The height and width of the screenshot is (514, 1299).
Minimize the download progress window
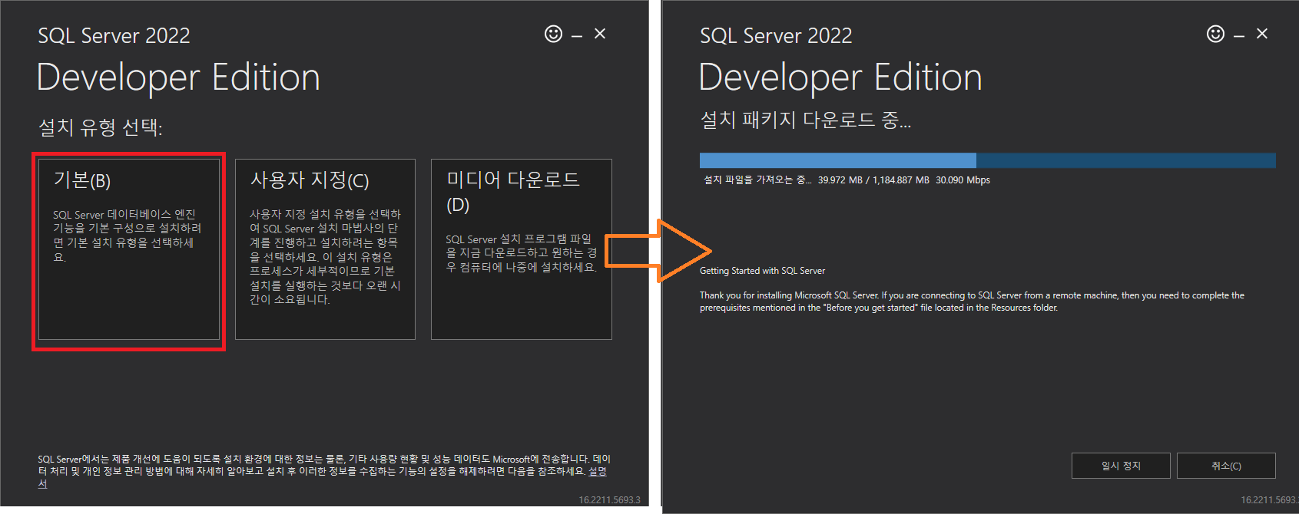[1239, 35]
